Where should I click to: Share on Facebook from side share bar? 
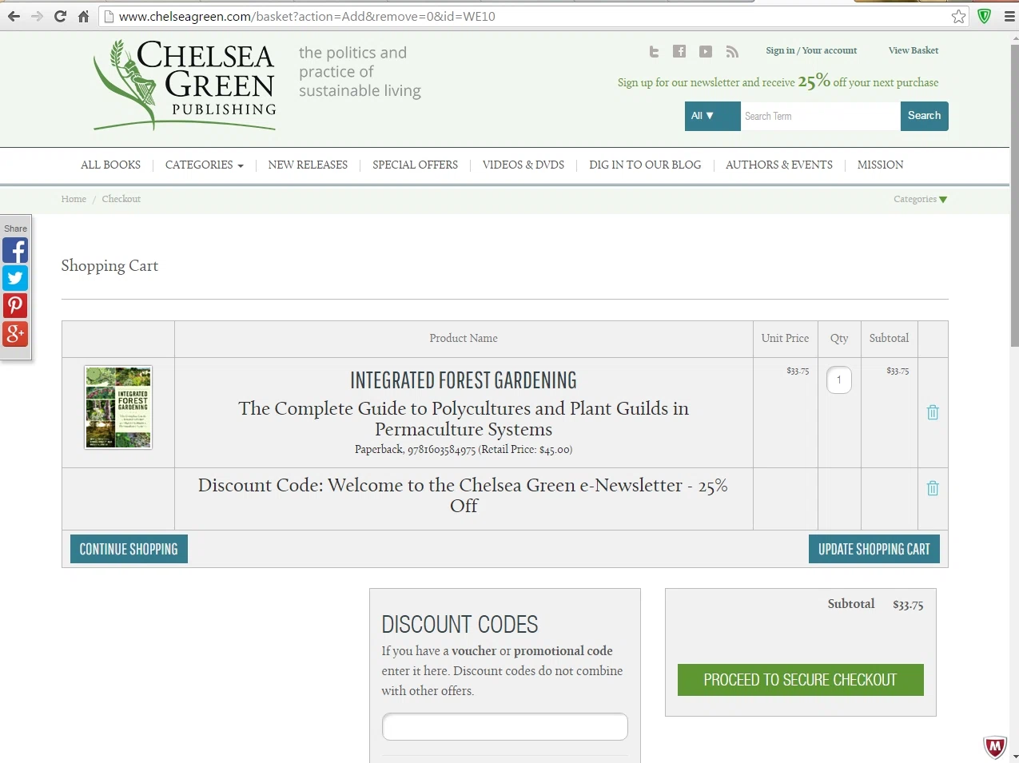coord(15,250)
